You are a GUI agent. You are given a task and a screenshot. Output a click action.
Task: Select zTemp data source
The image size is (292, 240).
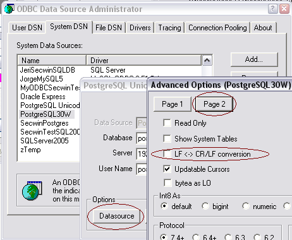point(30,150)
